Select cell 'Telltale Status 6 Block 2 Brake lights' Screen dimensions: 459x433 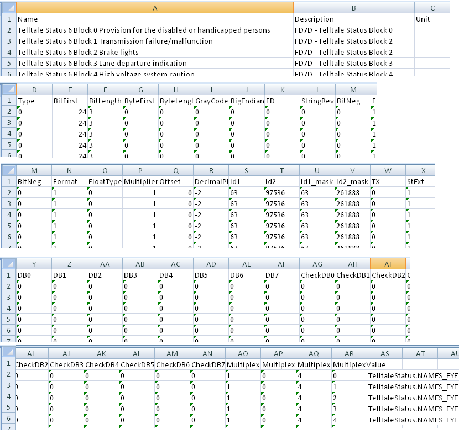point(155,53)
